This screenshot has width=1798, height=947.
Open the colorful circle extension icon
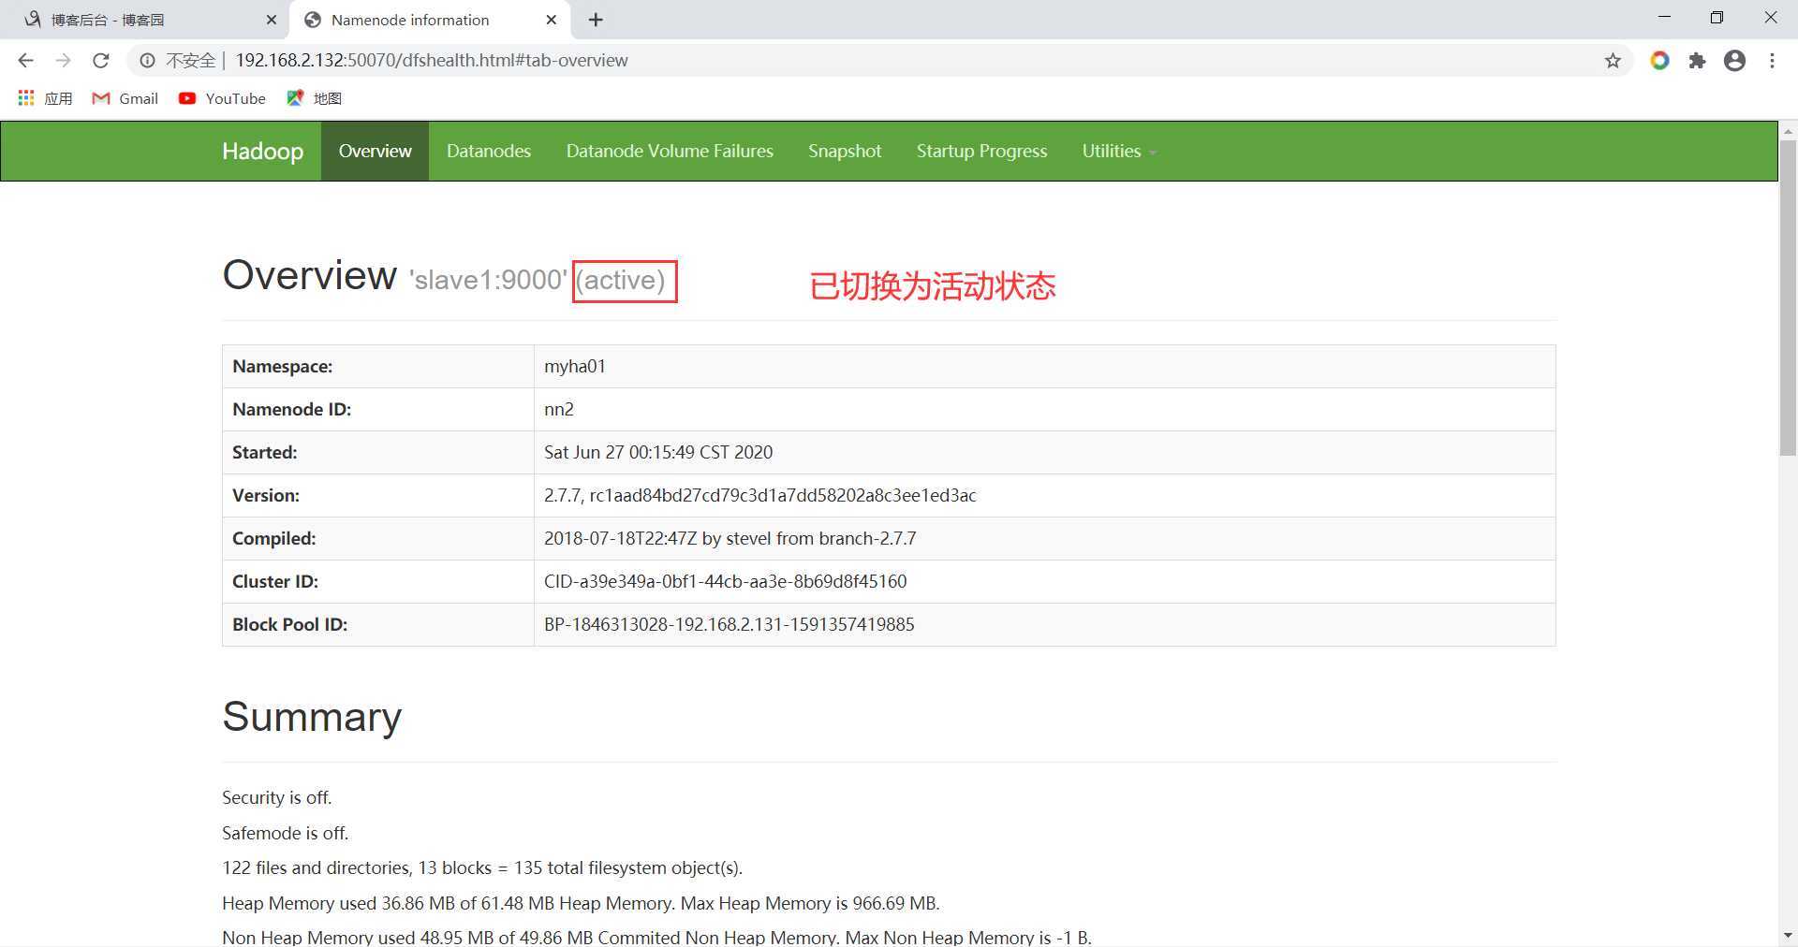(x=1659, y=60)
